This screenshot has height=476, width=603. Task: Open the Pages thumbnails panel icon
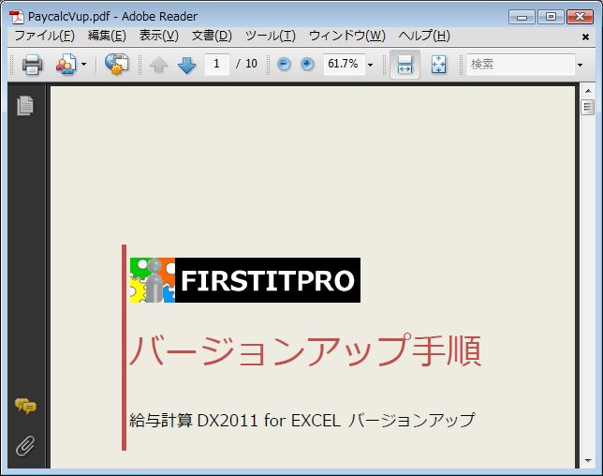tap(25, 106)
